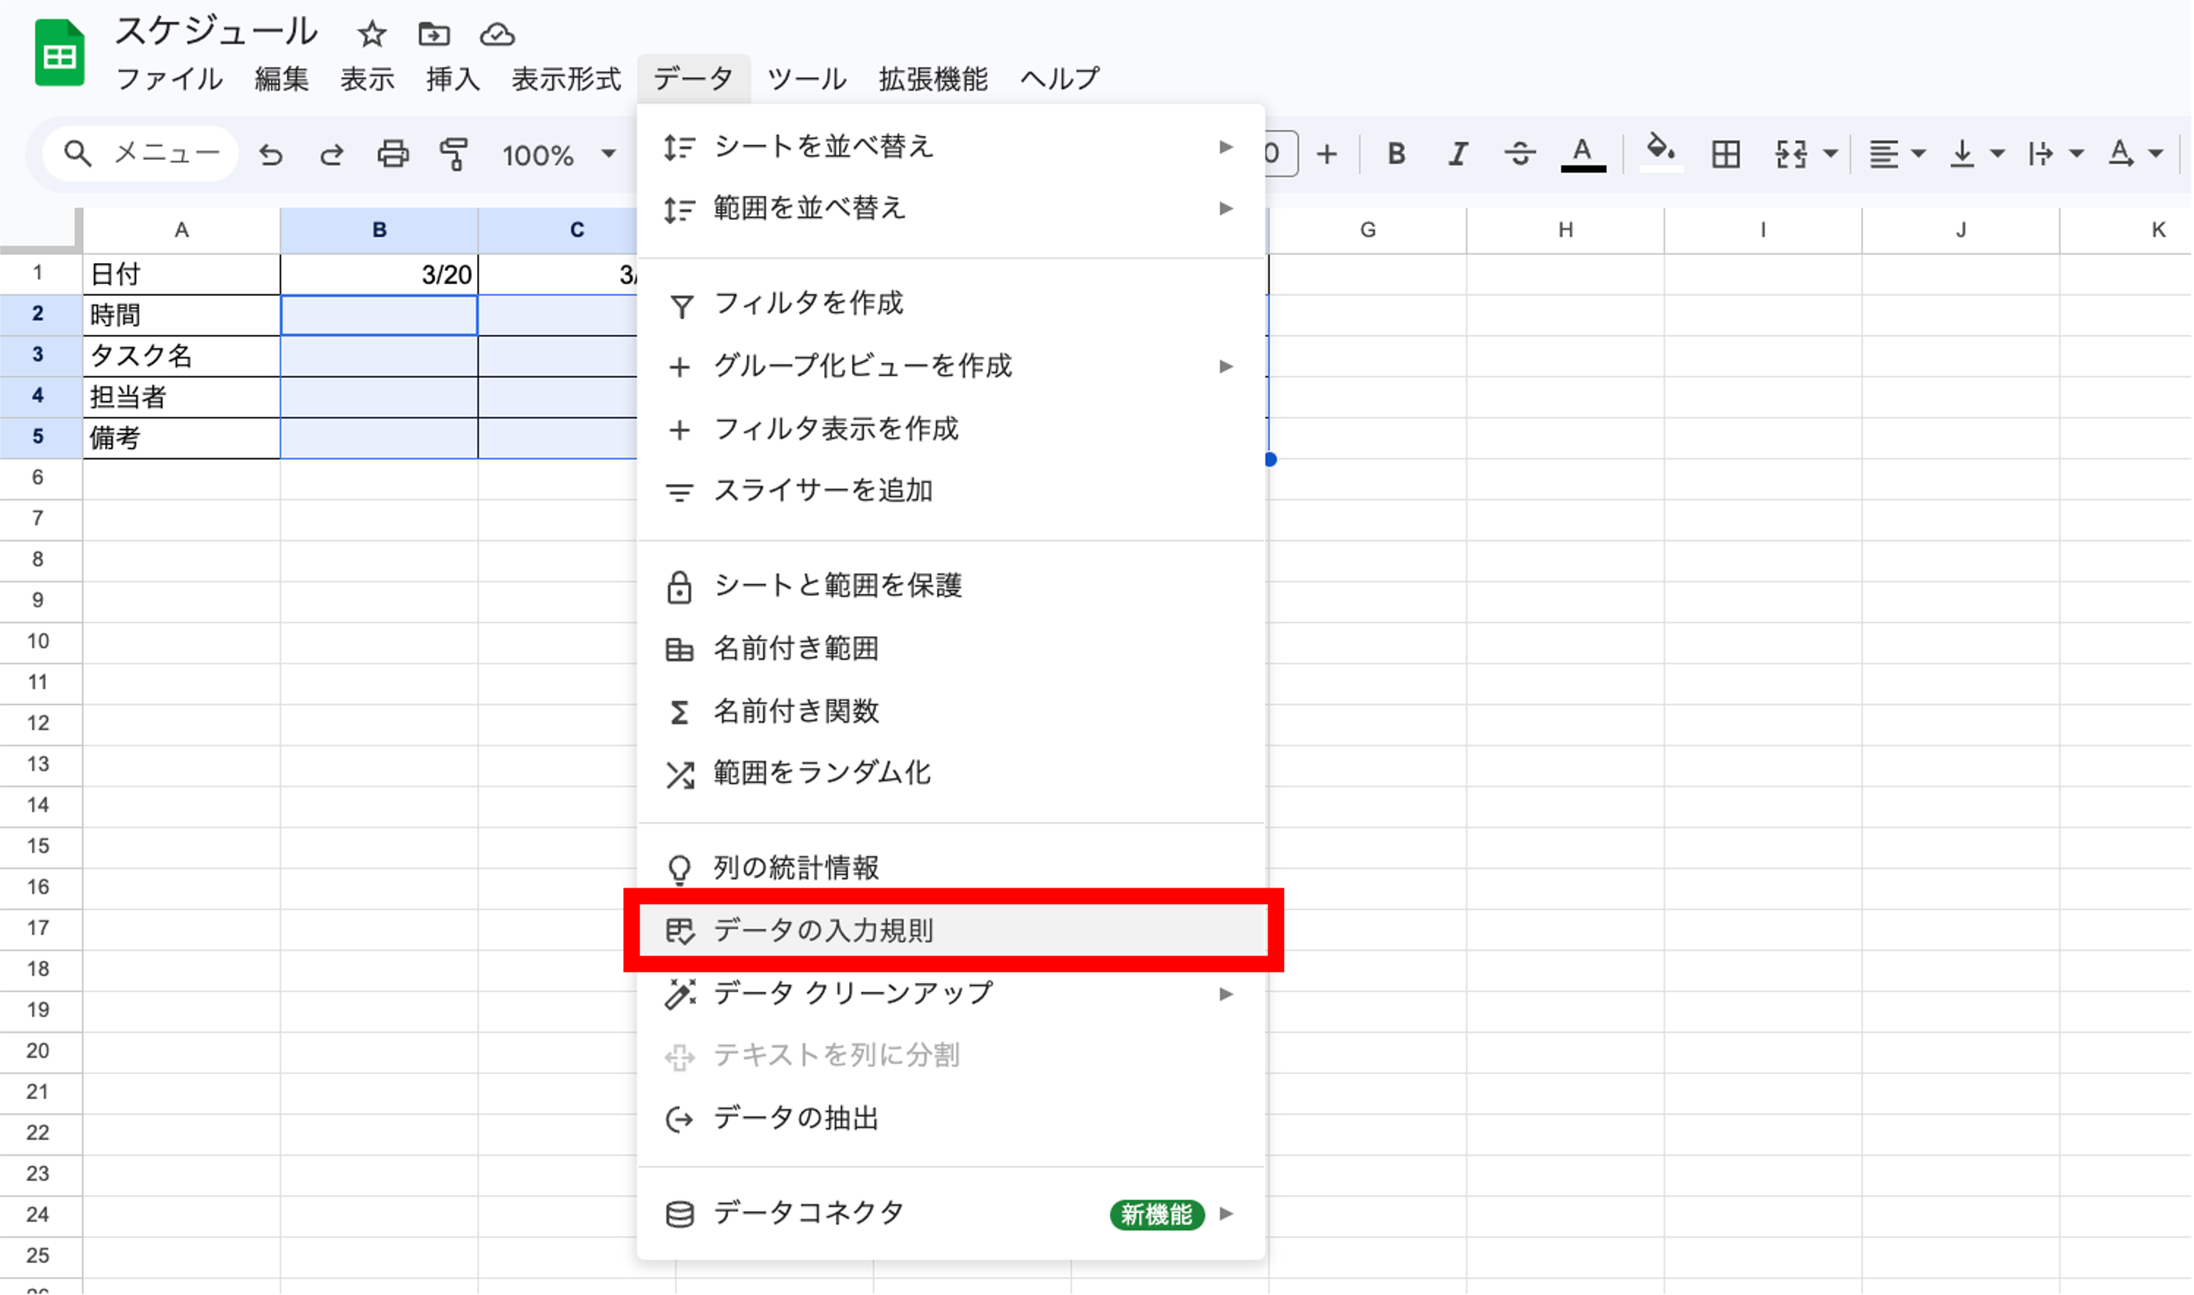Open the borders tool
The height and width of the screenshot is (1295, 2194).
(x=1725, y=154)
